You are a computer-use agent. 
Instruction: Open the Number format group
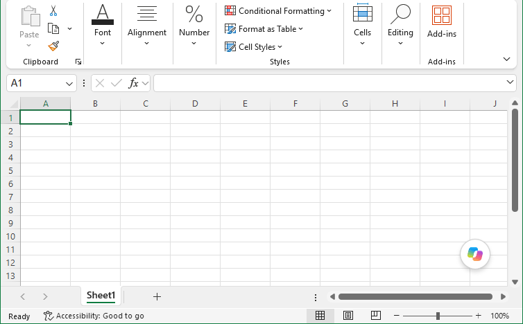pyautogui.click(x=194, y=25)
